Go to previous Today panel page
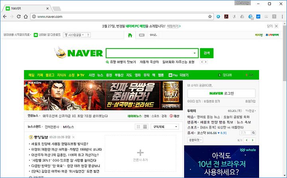 pyautogui.click(x=247, y=140)
